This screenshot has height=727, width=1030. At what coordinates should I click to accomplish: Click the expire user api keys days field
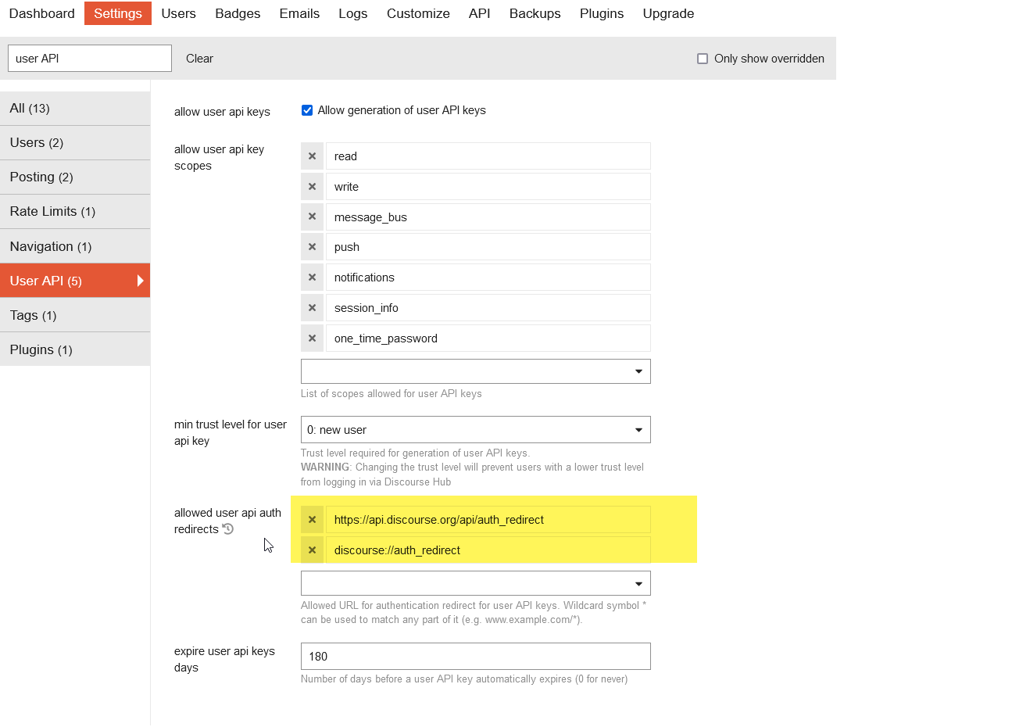tap(476, 657)
